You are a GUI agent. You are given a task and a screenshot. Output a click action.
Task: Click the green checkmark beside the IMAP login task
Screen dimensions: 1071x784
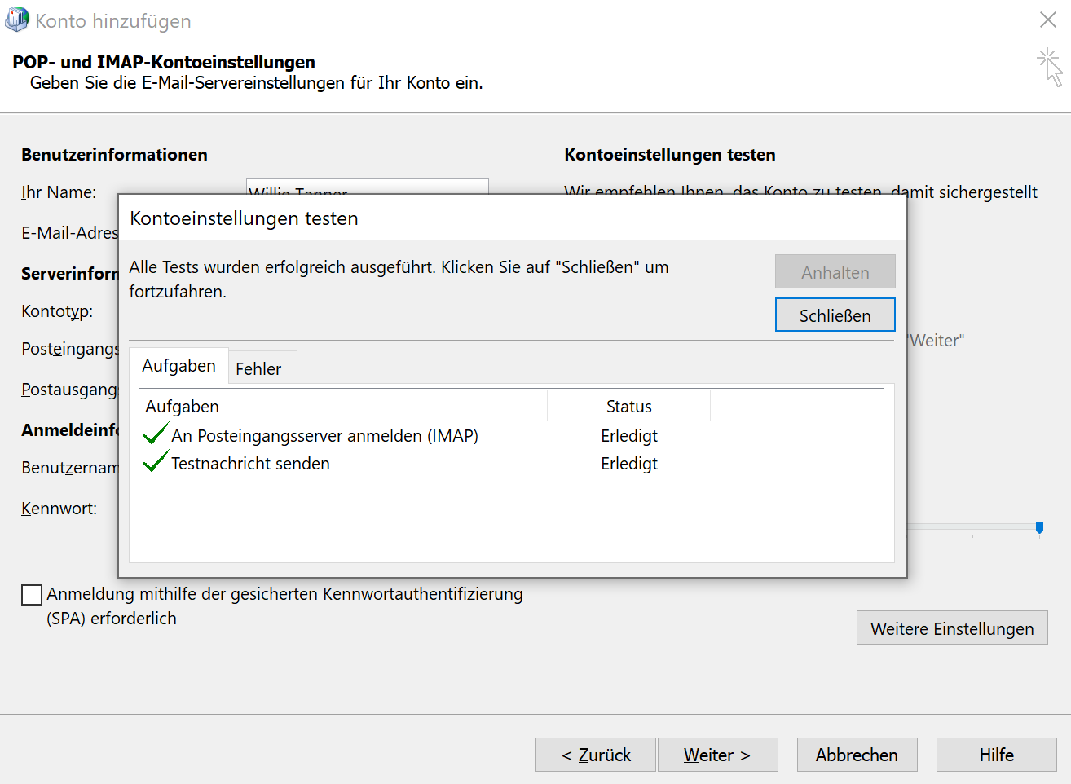click(x=155, y=434)
